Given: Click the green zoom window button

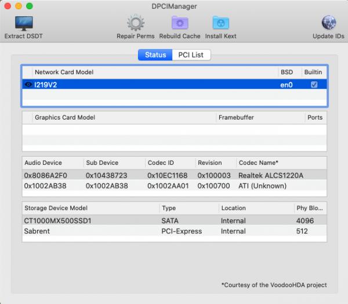Looking at the screenshot, I should 30,6.
